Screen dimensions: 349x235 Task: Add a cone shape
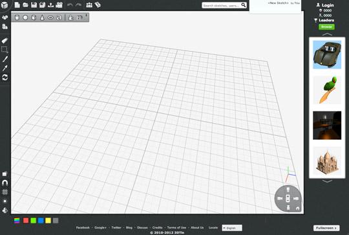coord(42,17)
